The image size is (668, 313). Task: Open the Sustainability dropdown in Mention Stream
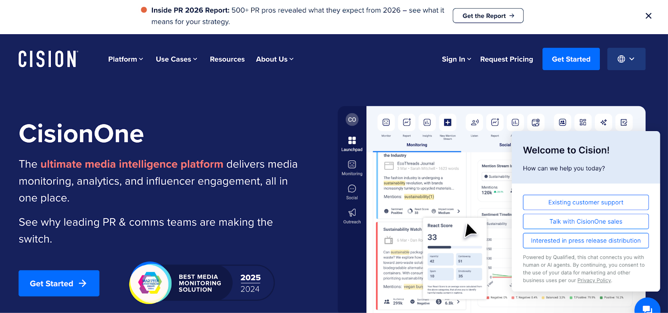coord(497,177)
